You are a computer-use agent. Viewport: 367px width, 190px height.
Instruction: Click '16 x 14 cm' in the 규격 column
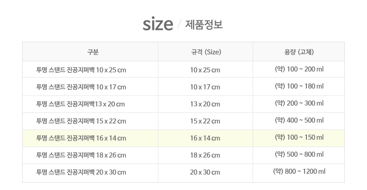[x=205, y=138]
